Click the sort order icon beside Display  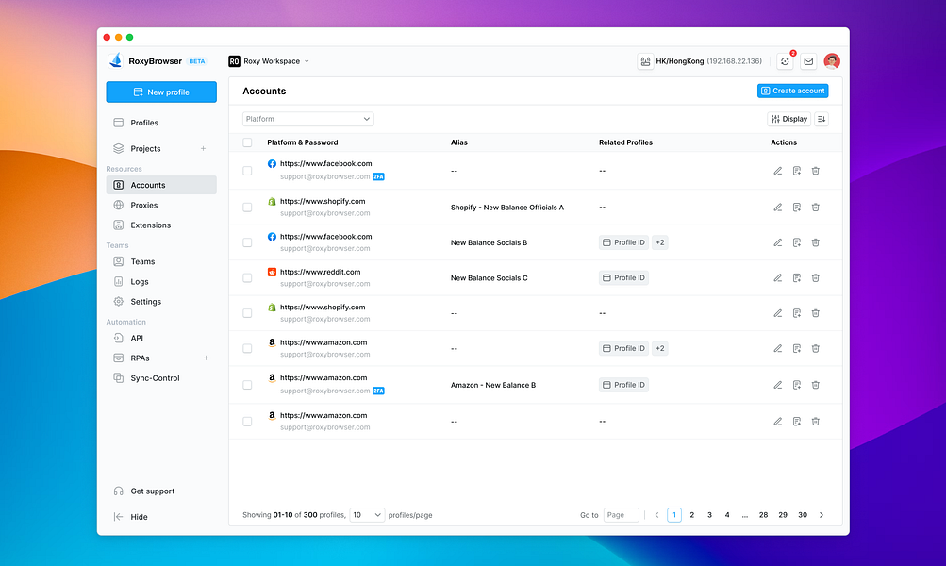822,119
